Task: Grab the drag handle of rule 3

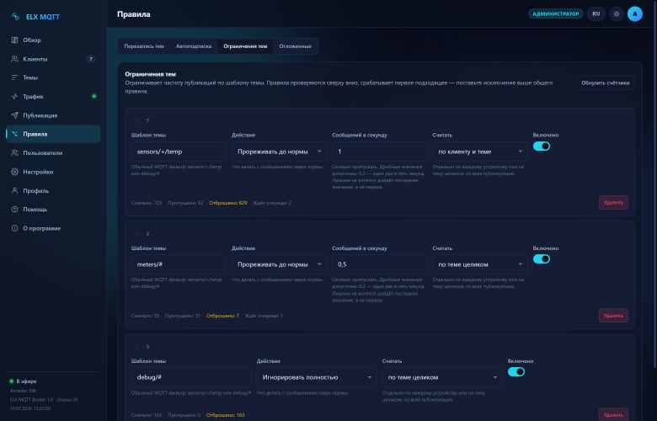Action: click(x=137, y=346)
